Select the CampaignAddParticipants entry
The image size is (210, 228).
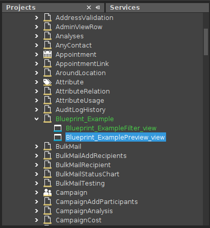pos(97,202)
